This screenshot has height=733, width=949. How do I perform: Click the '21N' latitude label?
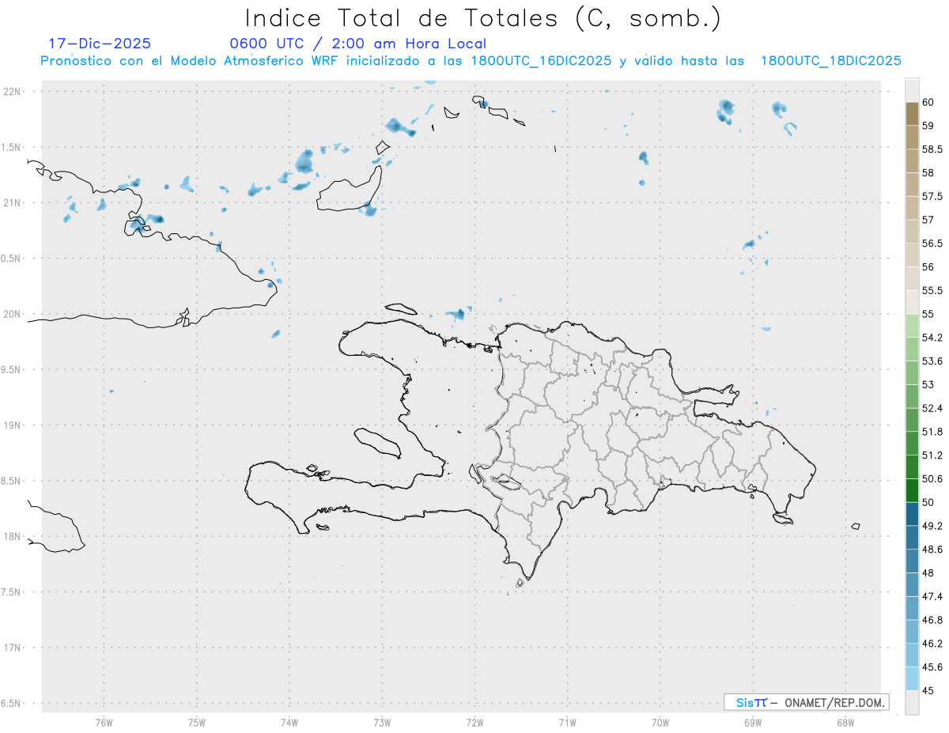pos(13,202)
